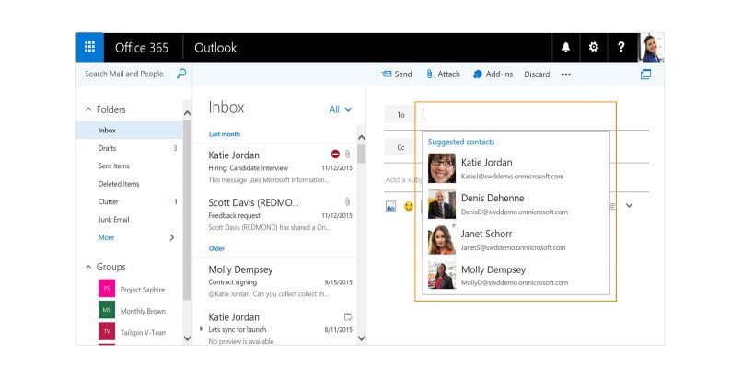
Task: Click the green MB group tile
Action: [107, 310]
